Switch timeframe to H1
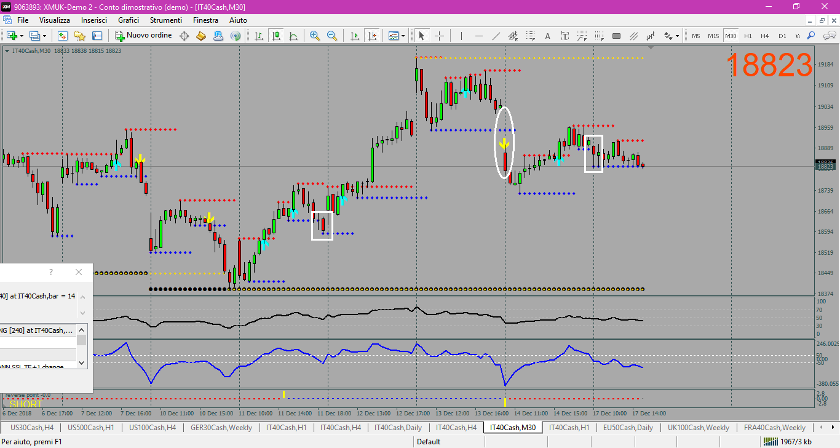This screenshot has width=840, height=448. pyautogui.click(x=748, y=36)
